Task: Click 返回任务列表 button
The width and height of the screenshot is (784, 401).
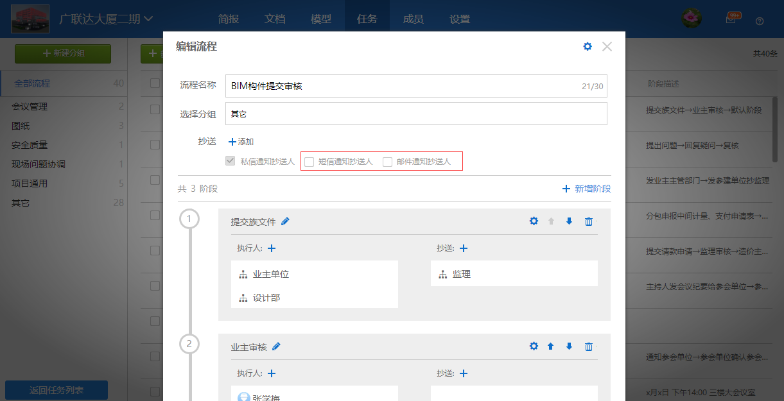Action: [57, 390]
